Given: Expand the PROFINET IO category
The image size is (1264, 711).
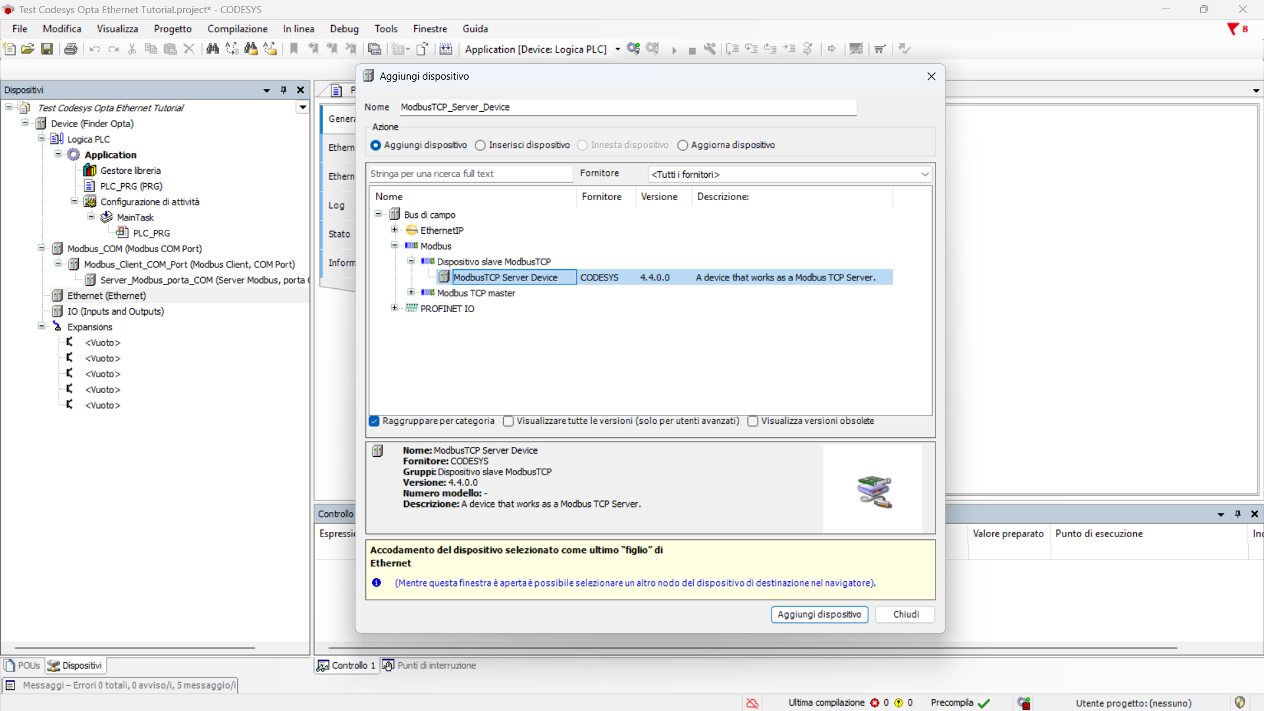Looking at the screenshot, I should (x=394, y=308).
